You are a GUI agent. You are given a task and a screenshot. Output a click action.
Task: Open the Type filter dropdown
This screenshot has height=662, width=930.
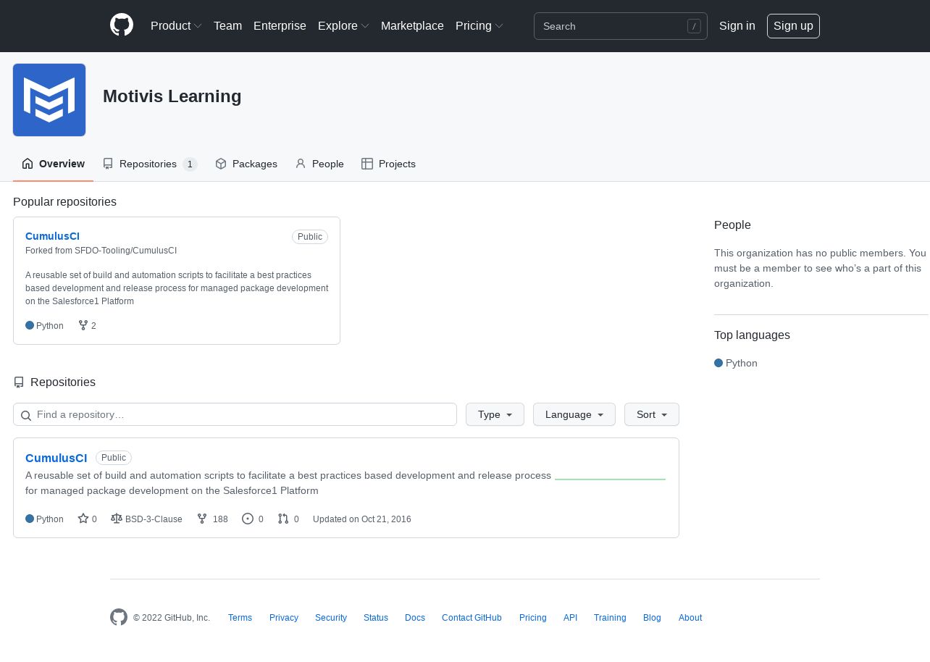pos(495,414)
